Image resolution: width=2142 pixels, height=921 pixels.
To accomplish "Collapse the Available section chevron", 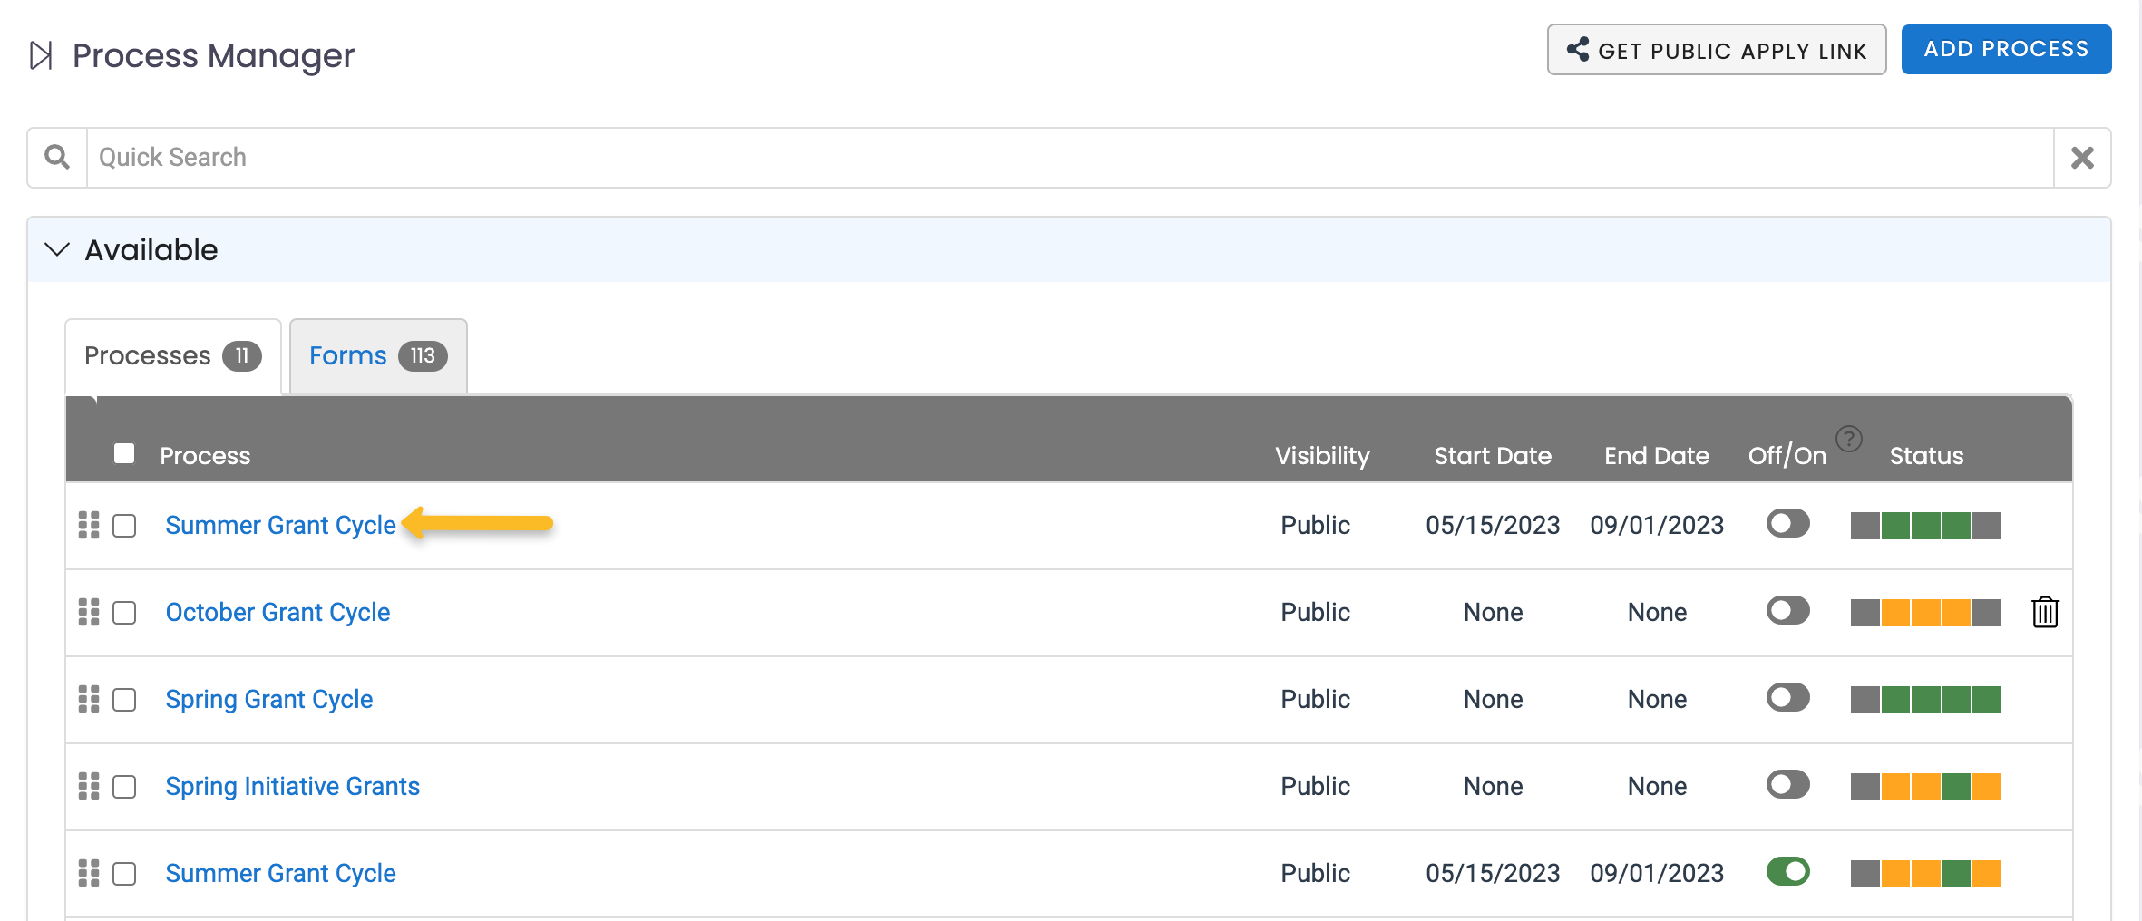I will pos(57,249).
